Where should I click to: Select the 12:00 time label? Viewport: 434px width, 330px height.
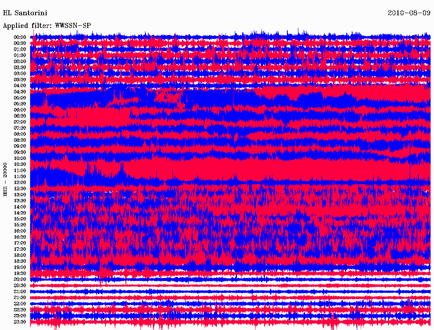19,182
